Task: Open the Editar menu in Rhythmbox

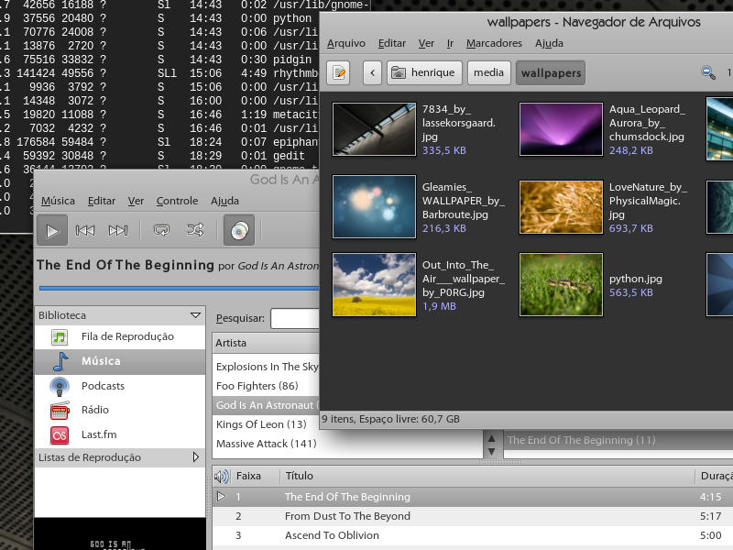Action: pyautogui.click(x=102, y=201)
